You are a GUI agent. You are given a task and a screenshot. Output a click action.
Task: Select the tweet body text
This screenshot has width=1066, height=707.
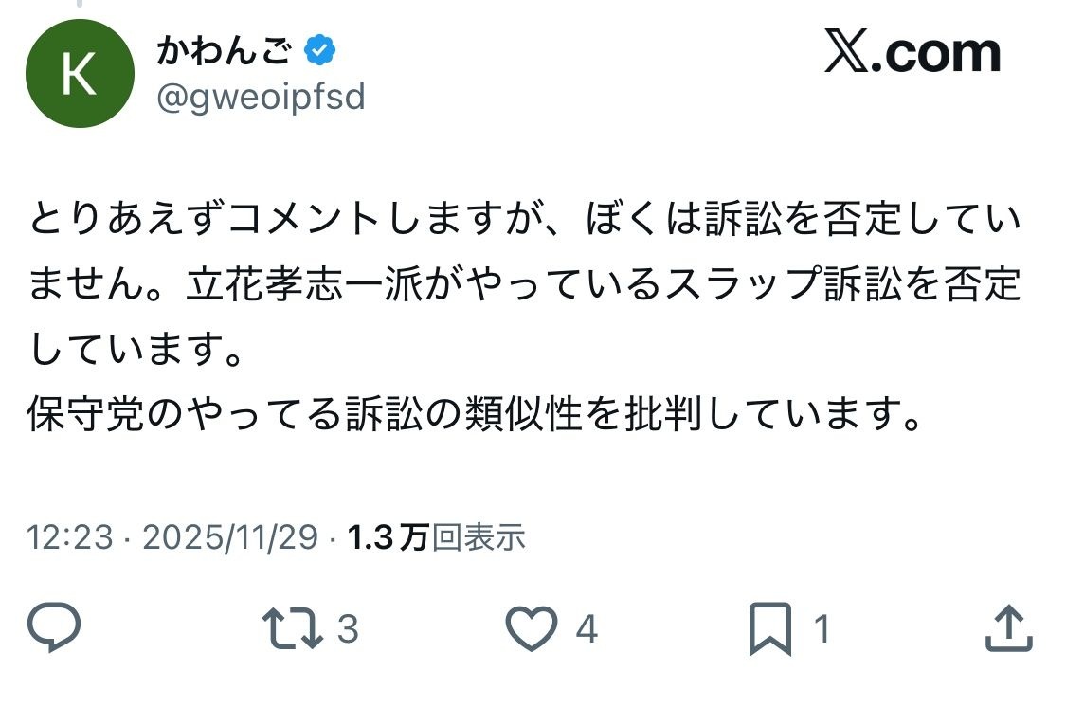[521, 284]
